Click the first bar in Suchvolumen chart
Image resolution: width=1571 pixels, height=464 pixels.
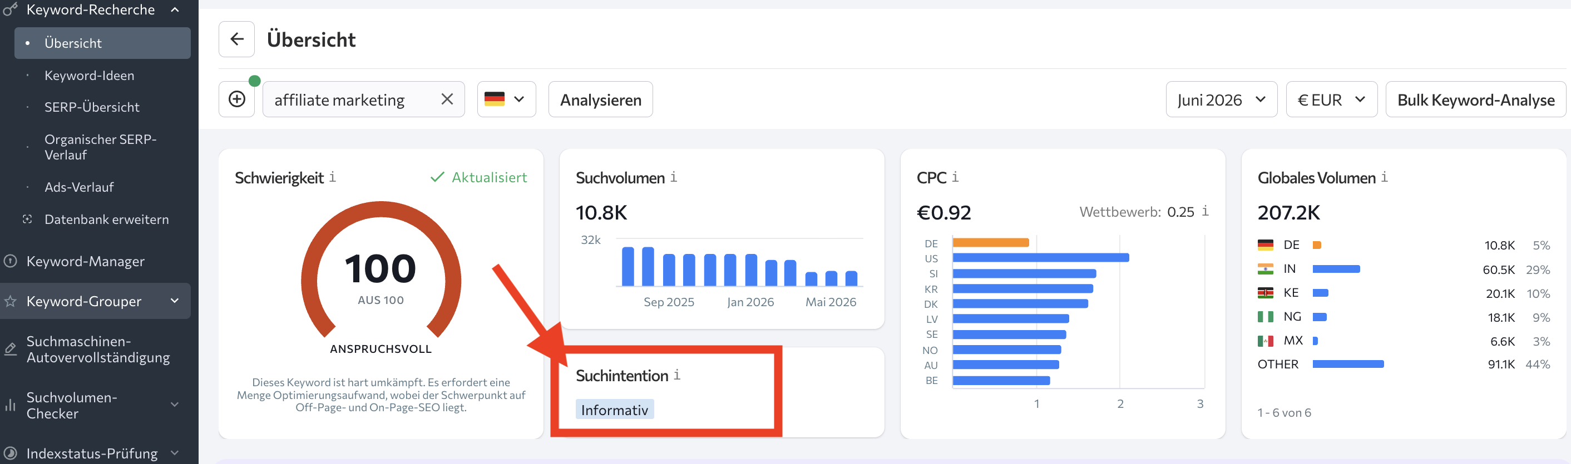point(628,266)
